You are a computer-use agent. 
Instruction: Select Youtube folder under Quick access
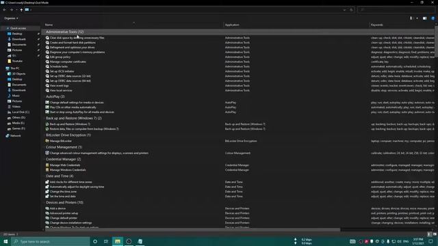pos(17,61)
